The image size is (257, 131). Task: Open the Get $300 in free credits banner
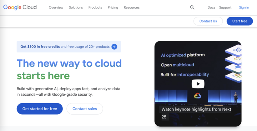coord(69,47)
